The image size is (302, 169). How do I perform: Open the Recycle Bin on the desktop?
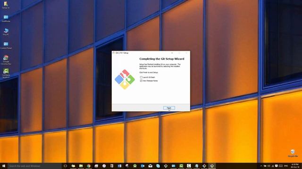point(293,154)
